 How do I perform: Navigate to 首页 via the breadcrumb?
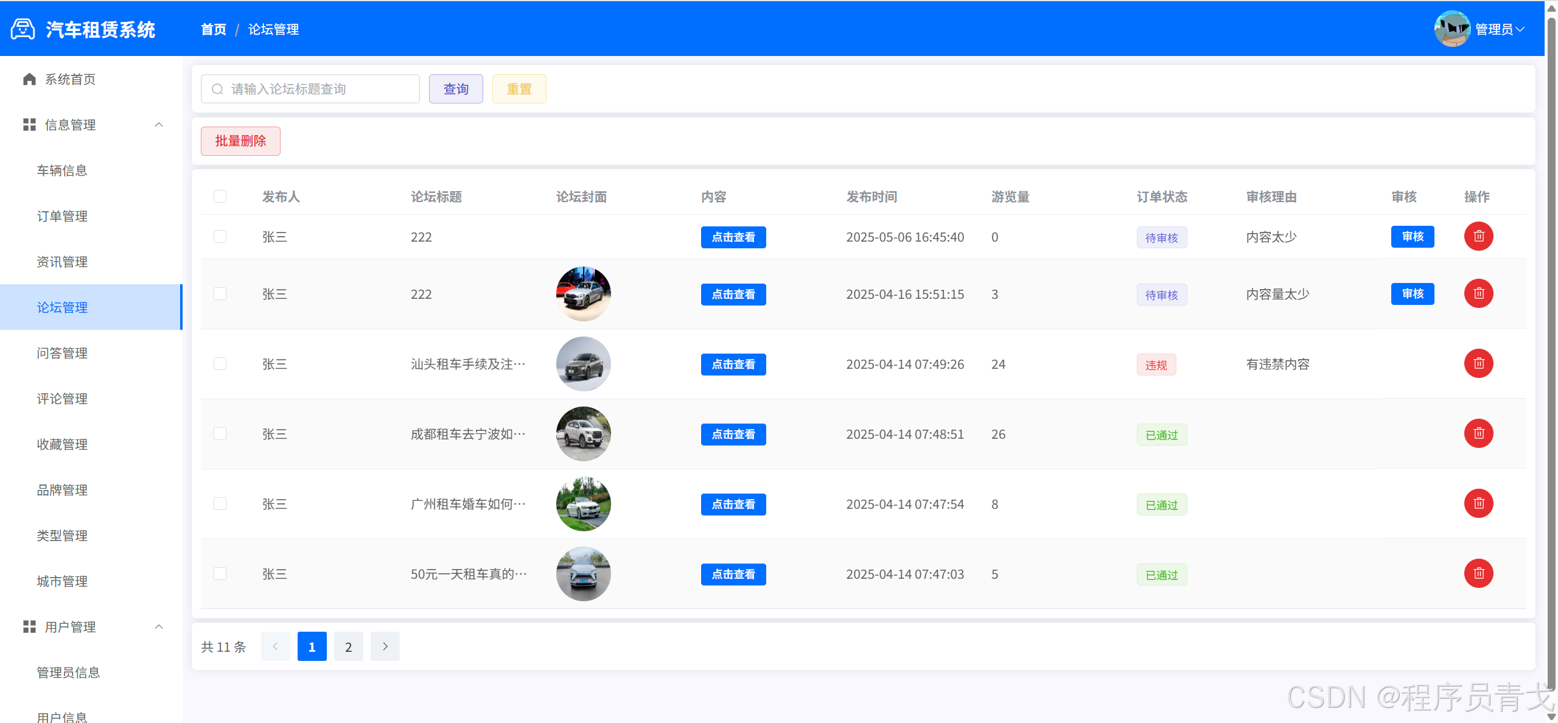tap(212, 29)
